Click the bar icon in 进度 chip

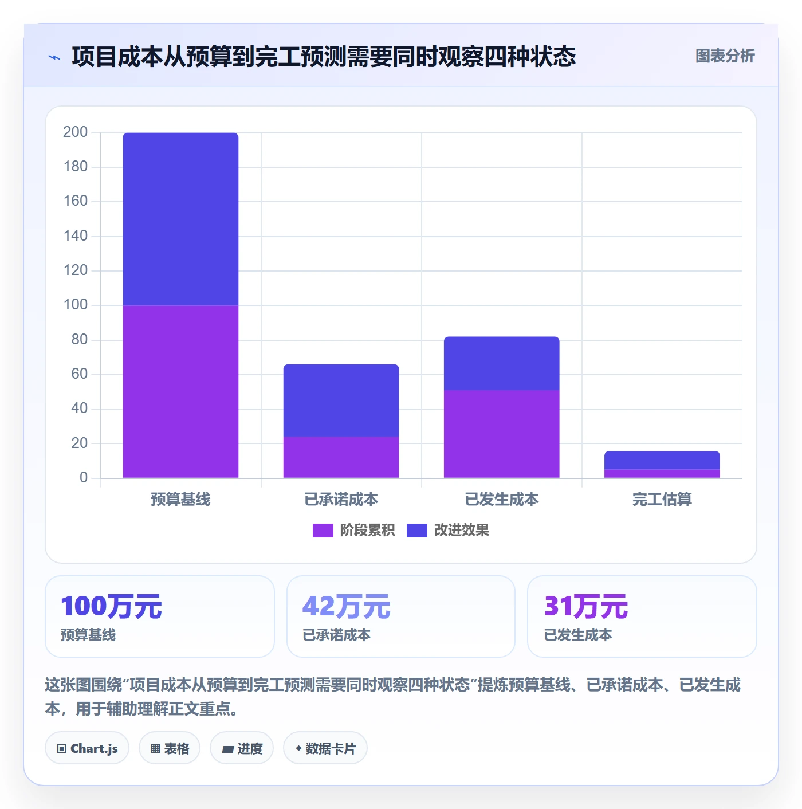point(228,749)
